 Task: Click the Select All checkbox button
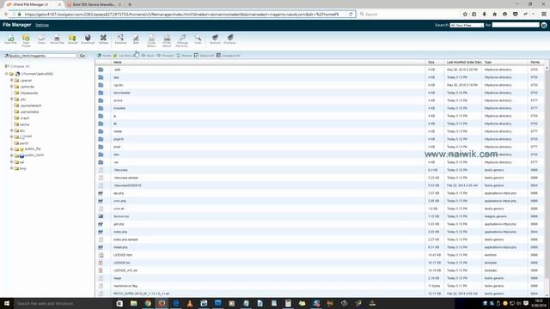(205, 55)
